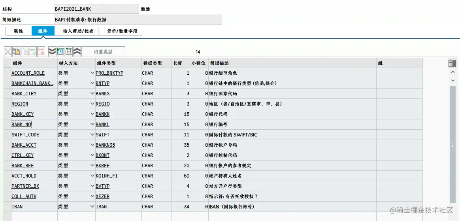Click description cell 国际付款的 SWIFT/BIC
This screenshot has width=460, height=221.
292,135
